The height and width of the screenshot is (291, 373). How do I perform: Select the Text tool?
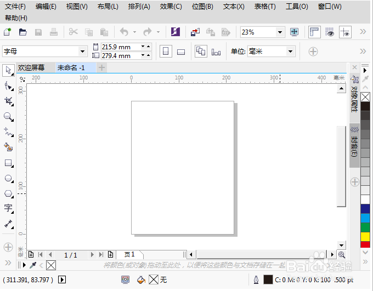(x=9, y=208)
